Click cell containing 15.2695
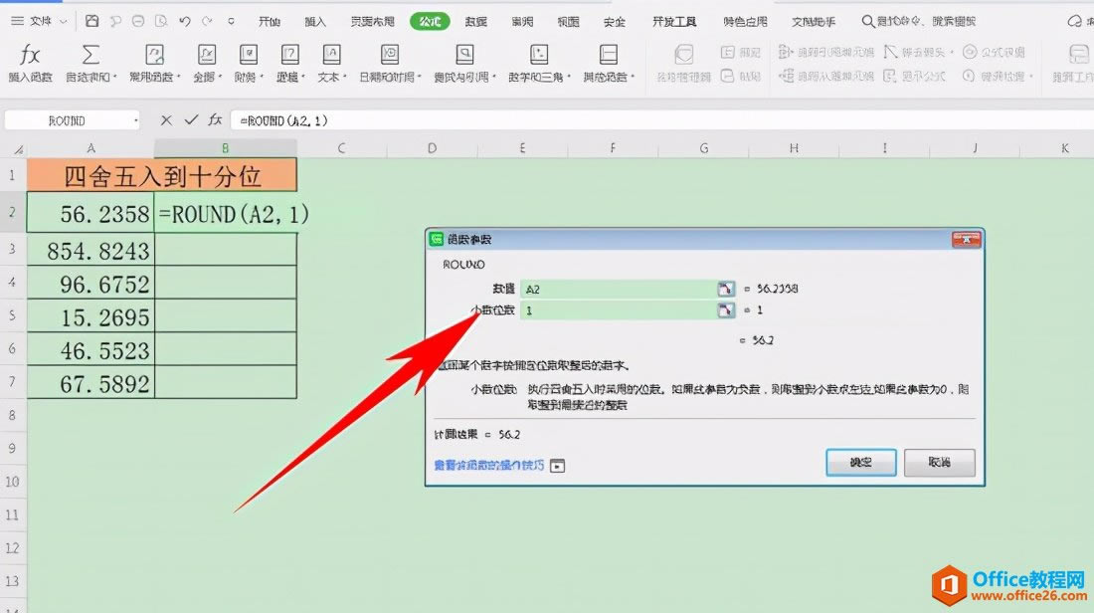 (91, 317)
